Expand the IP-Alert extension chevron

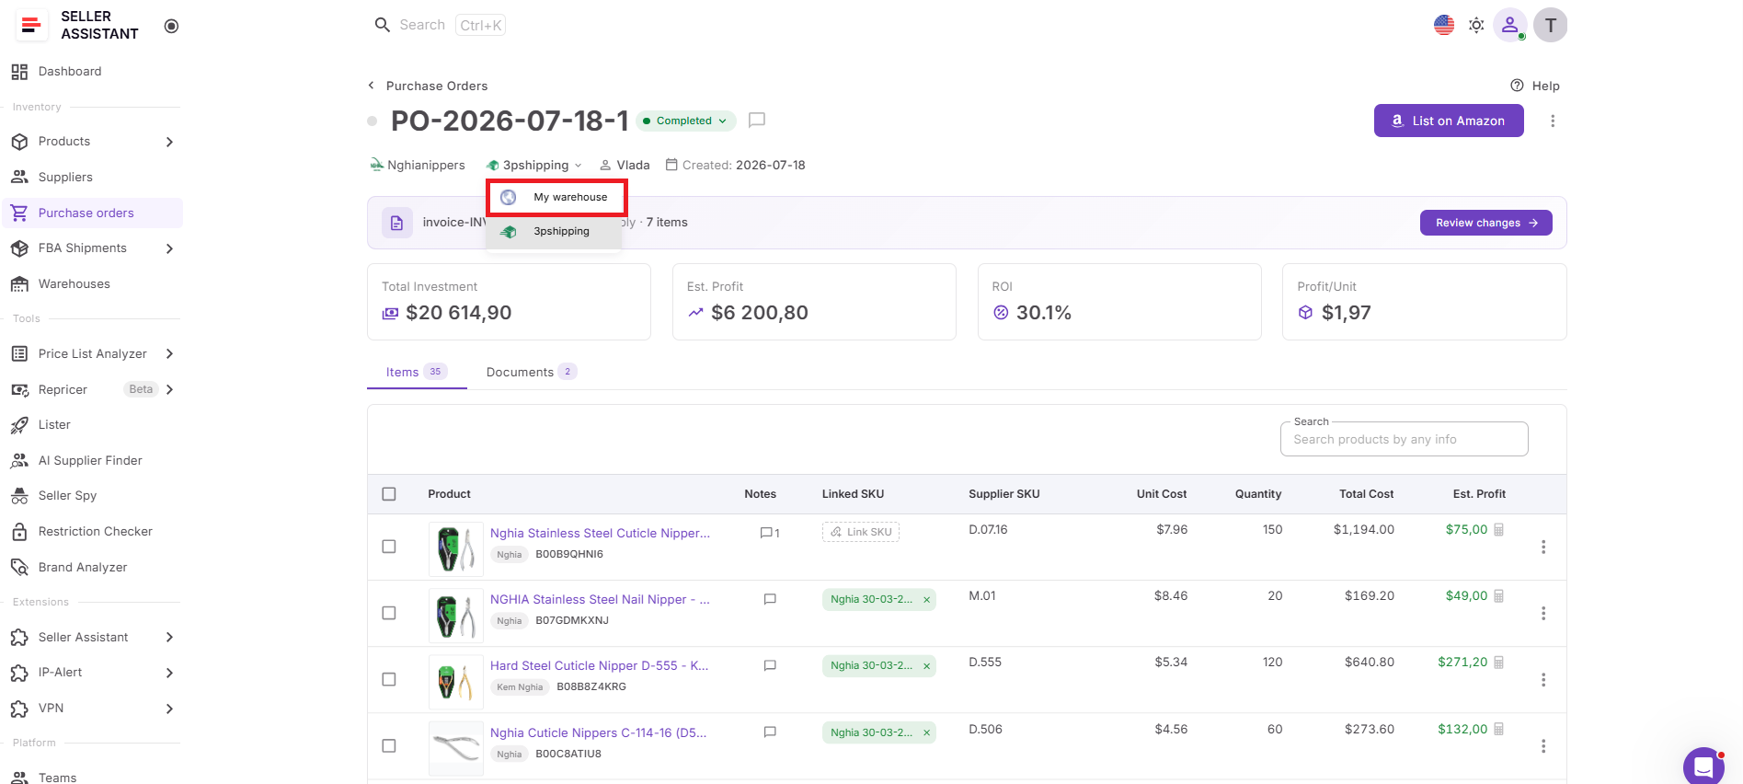click(169, 673)
